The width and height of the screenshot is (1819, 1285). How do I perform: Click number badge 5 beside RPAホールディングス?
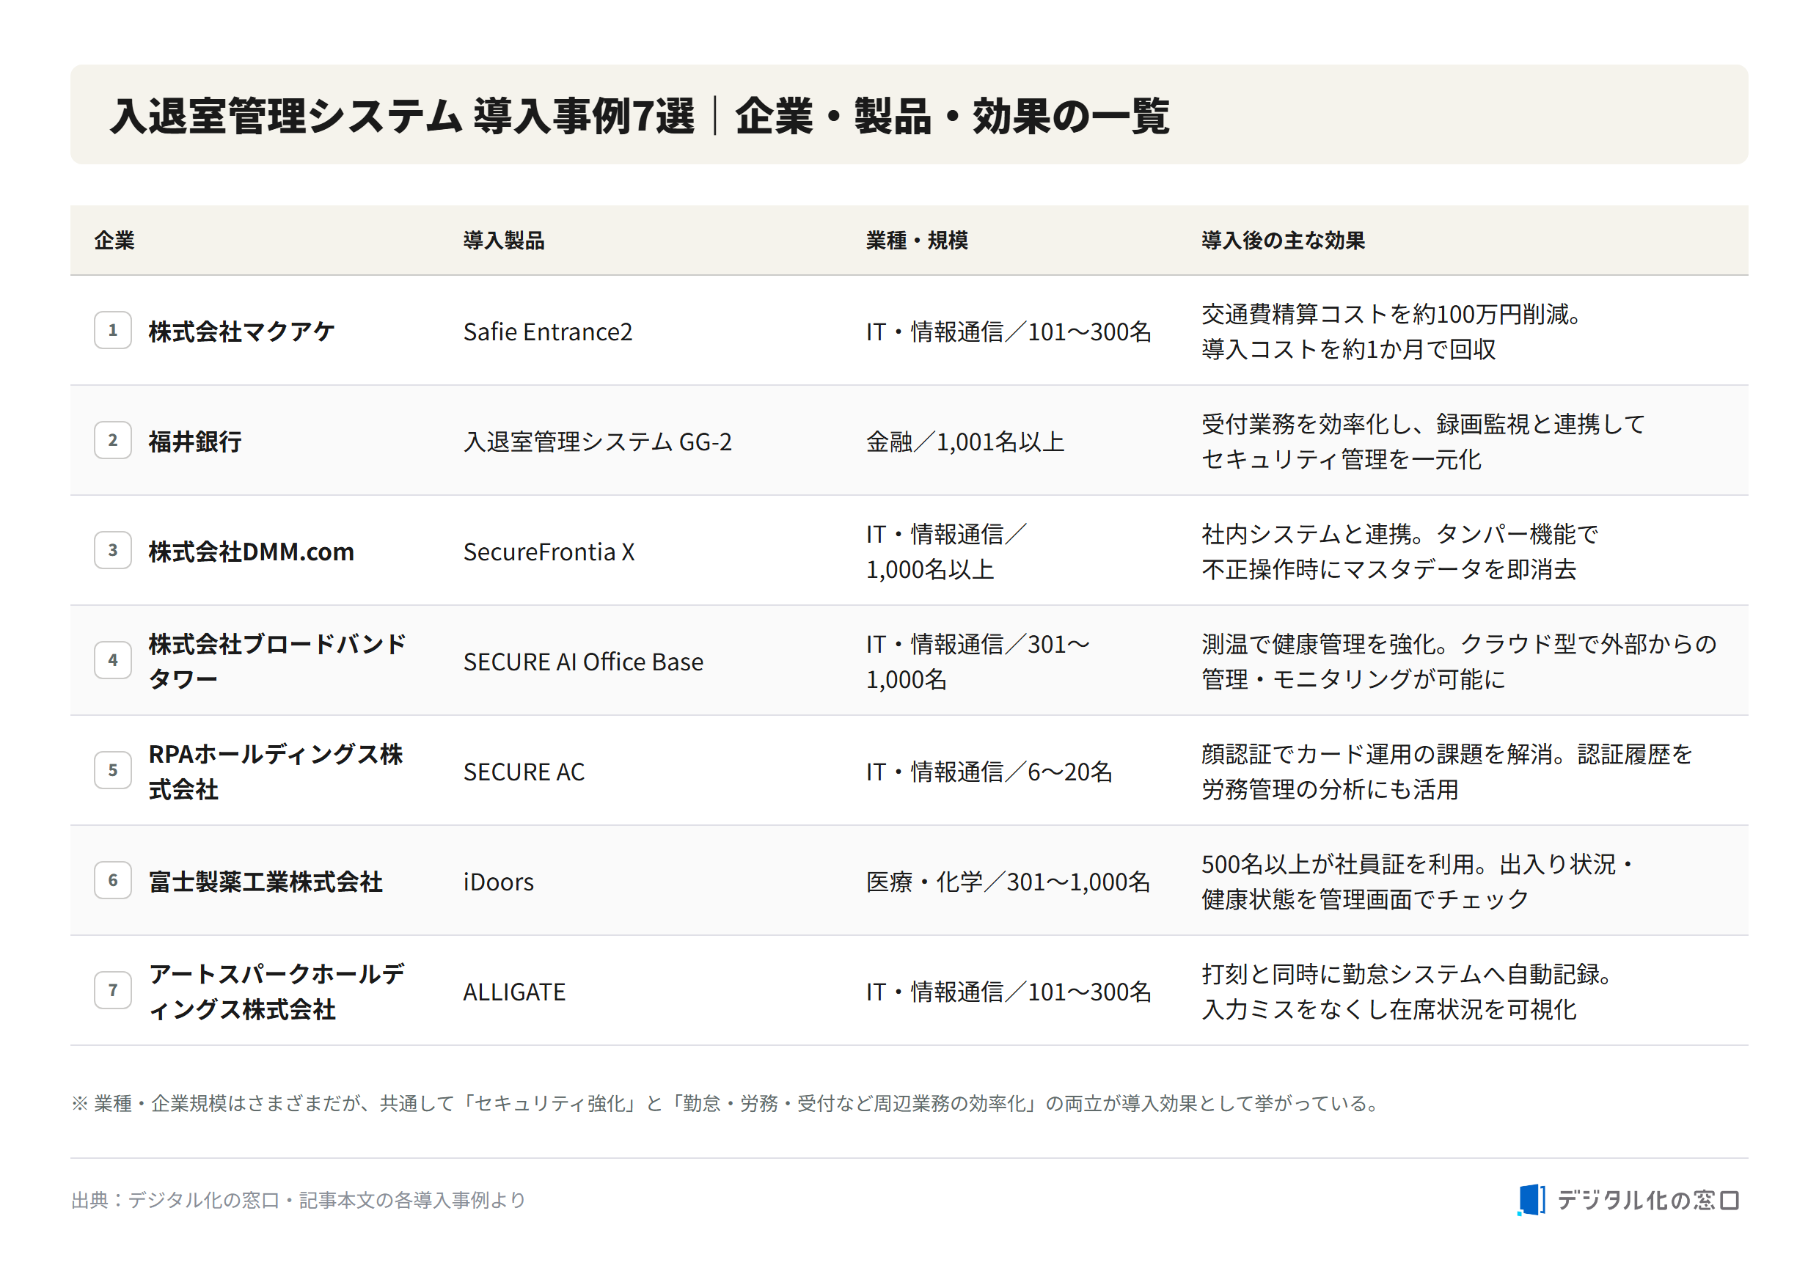pyautogui.click(x=112, y=771)
